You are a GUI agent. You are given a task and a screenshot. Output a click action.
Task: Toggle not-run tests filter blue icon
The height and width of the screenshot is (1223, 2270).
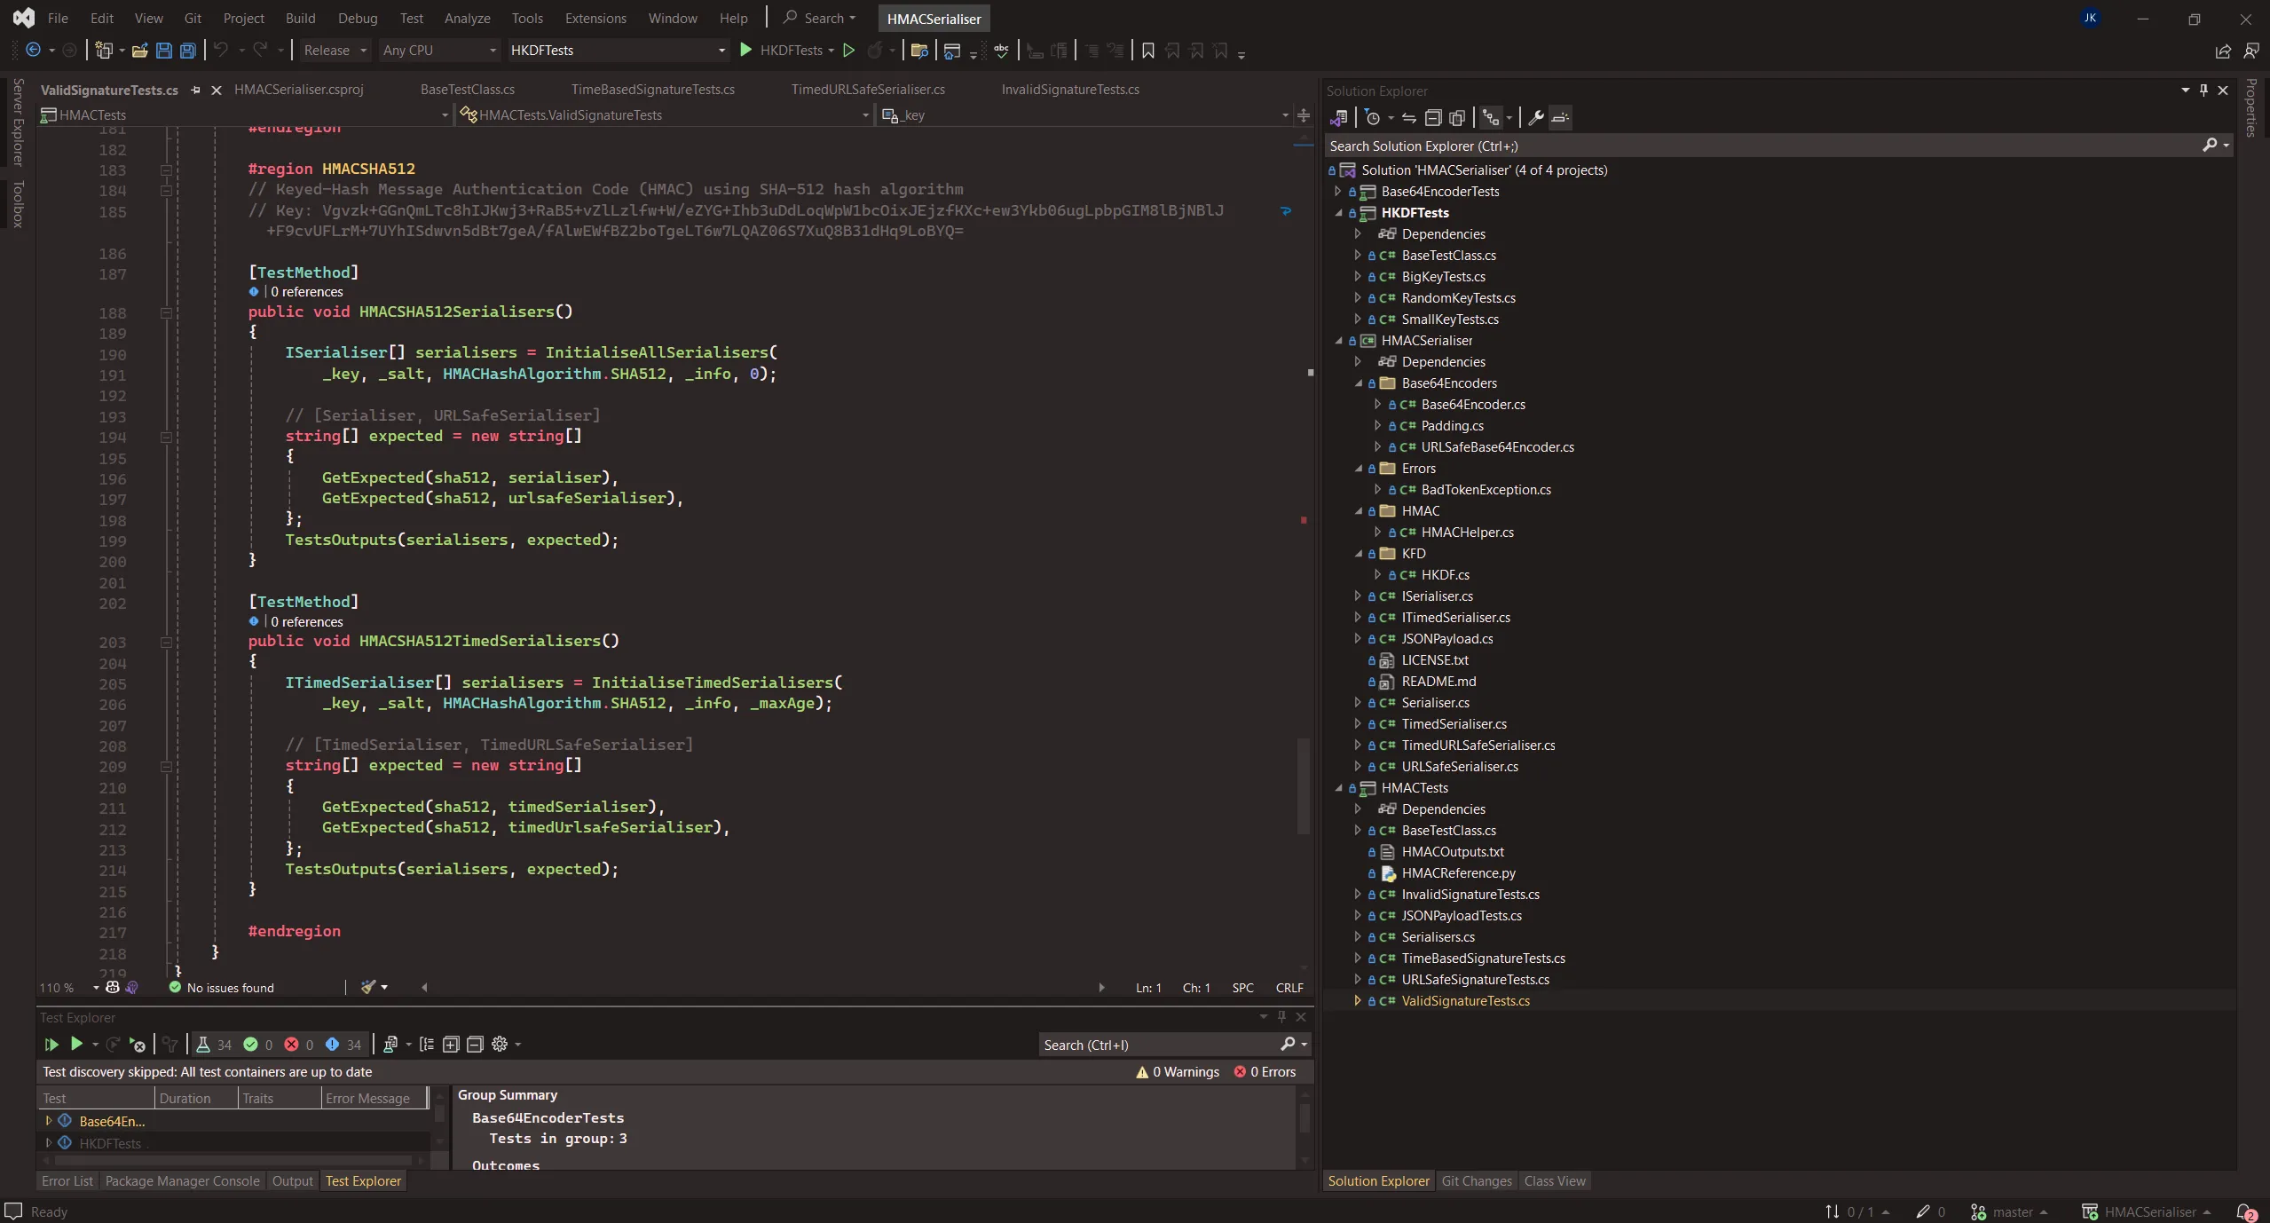coord(344,1045)
